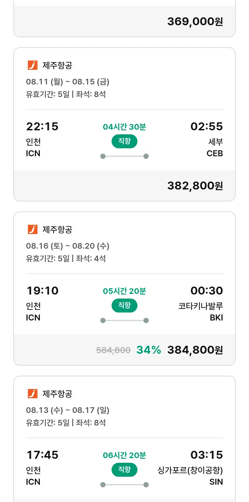Viewport: 249px width, 502px height.
Task: Open the 싱가포르(창이공항) SIN destination
Action: (x=190, y=476)
